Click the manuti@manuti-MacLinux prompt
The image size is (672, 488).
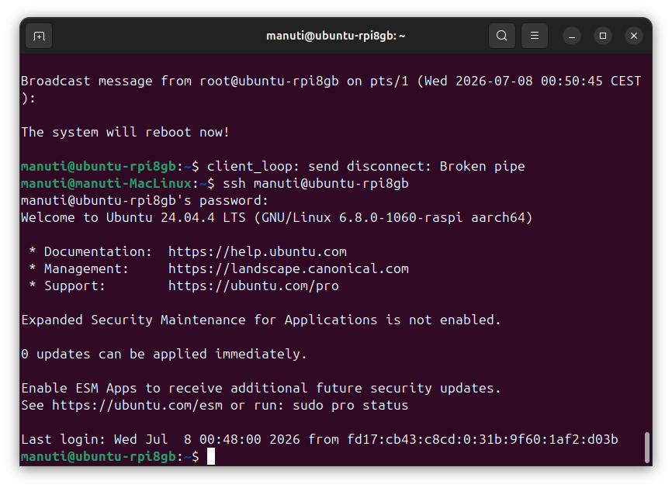pos(106,184)
